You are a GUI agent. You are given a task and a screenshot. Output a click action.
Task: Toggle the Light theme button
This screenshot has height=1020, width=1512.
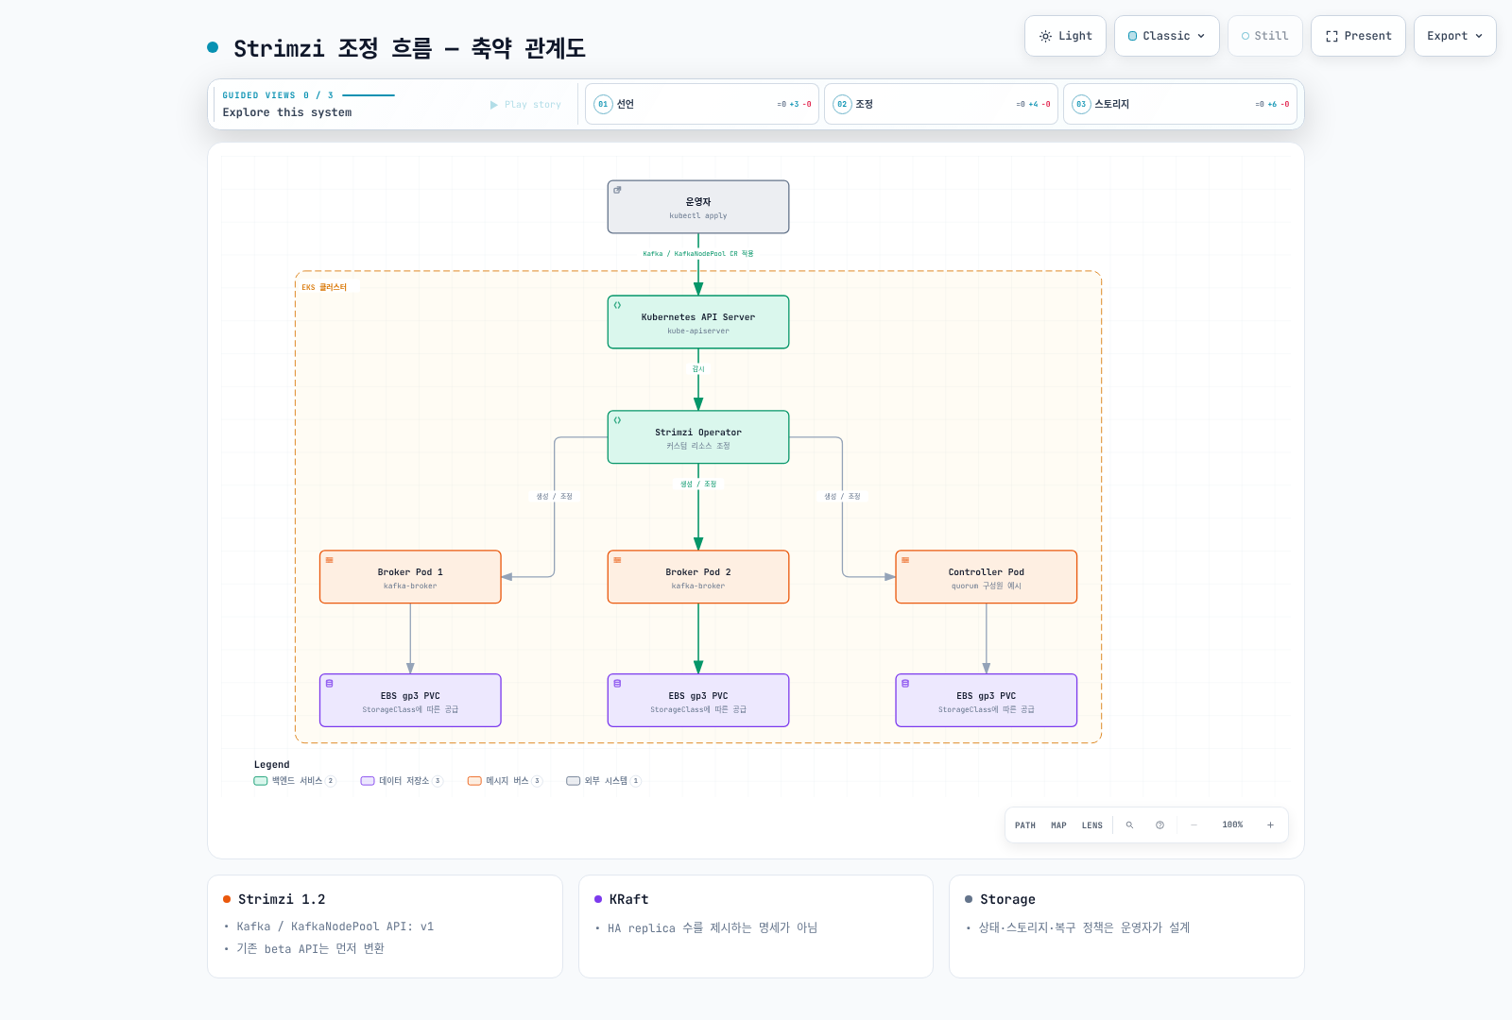point(1066,36)
